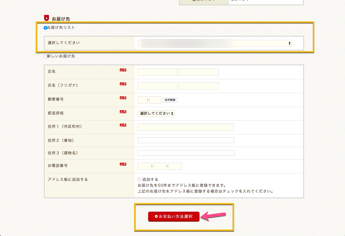Click the first お電話番号 phone field
The width and height of the screenshot is (345, 236).
(144, 166)
